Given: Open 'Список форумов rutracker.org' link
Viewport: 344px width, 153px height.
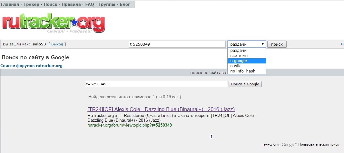Looking at the screenshot, I should (31, 66).
